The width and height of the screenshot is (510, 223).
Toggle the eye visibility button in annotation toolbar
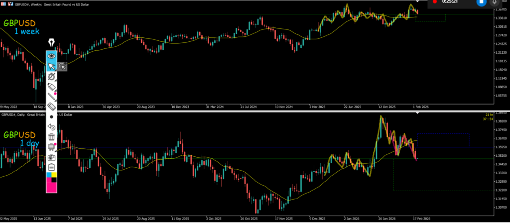pyautogui.click(x=51, y=56)
